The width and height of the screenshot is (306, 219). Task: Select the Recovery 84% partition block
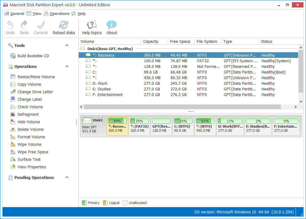[118, 126]
